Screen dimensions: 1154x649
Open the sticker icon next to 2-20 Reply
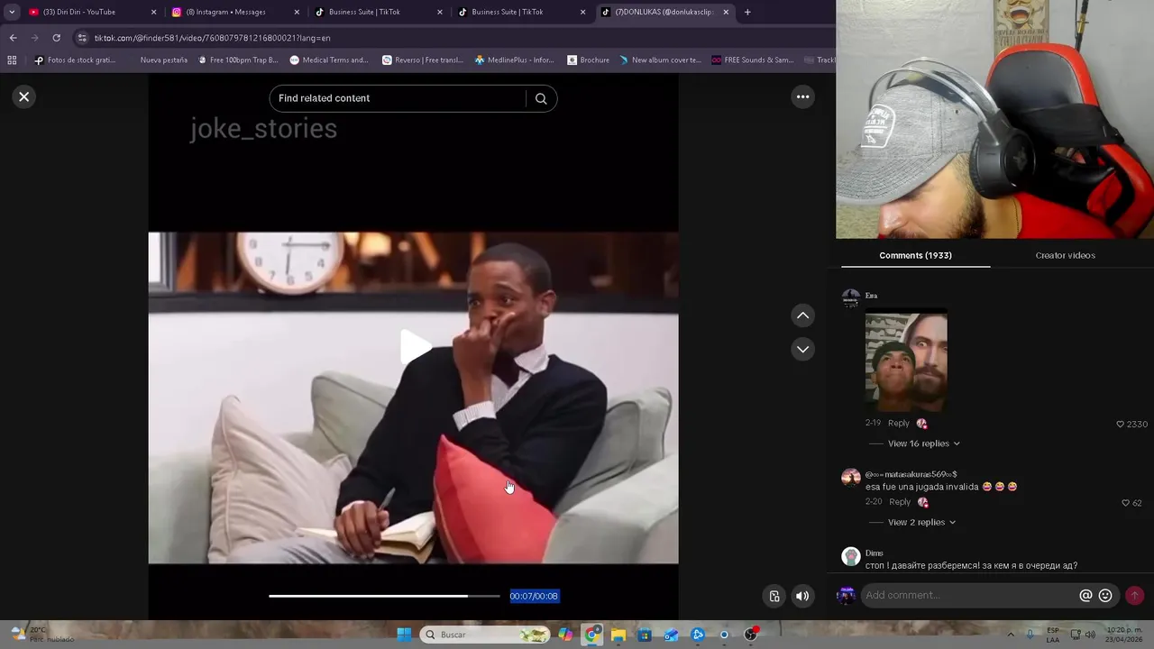[922, 502]
